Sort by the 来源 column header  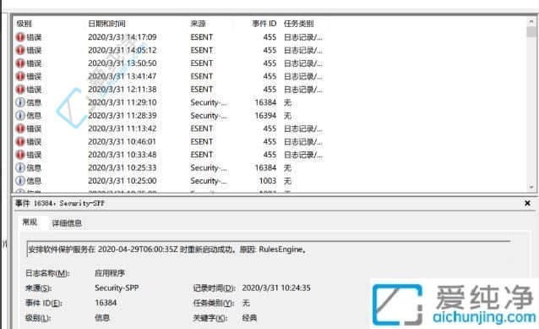[198, 24]
